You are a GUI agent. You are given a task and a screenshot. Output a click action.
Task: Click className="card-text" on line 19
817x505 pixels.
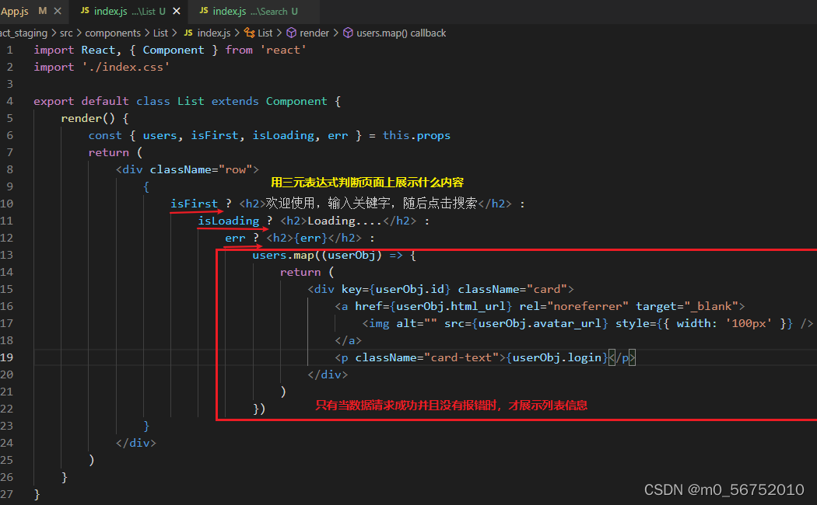(x=427, y=357)
